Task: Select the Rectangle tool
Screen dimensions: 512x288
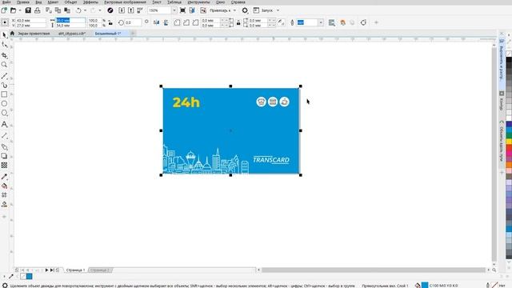Action: 4,94
